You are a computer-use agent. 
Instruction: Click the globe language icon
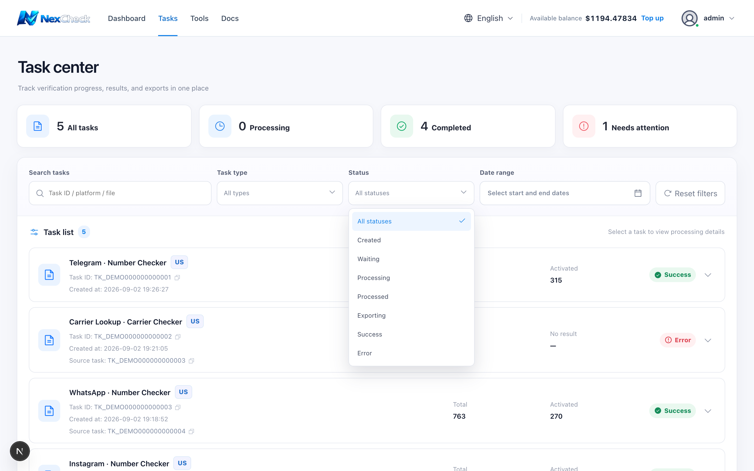(468, 18)
